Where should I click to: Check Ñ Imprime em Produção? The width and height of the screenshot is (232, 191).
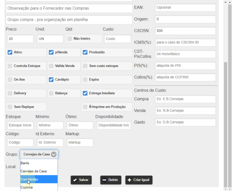(x=85, y=107)
